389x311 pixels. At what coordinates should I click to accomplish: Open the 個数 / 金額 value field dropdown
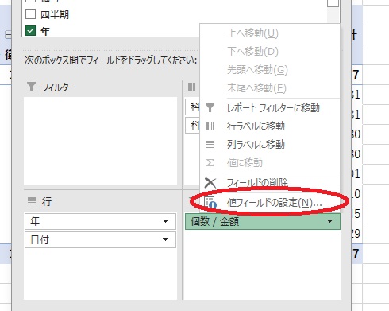329,221
